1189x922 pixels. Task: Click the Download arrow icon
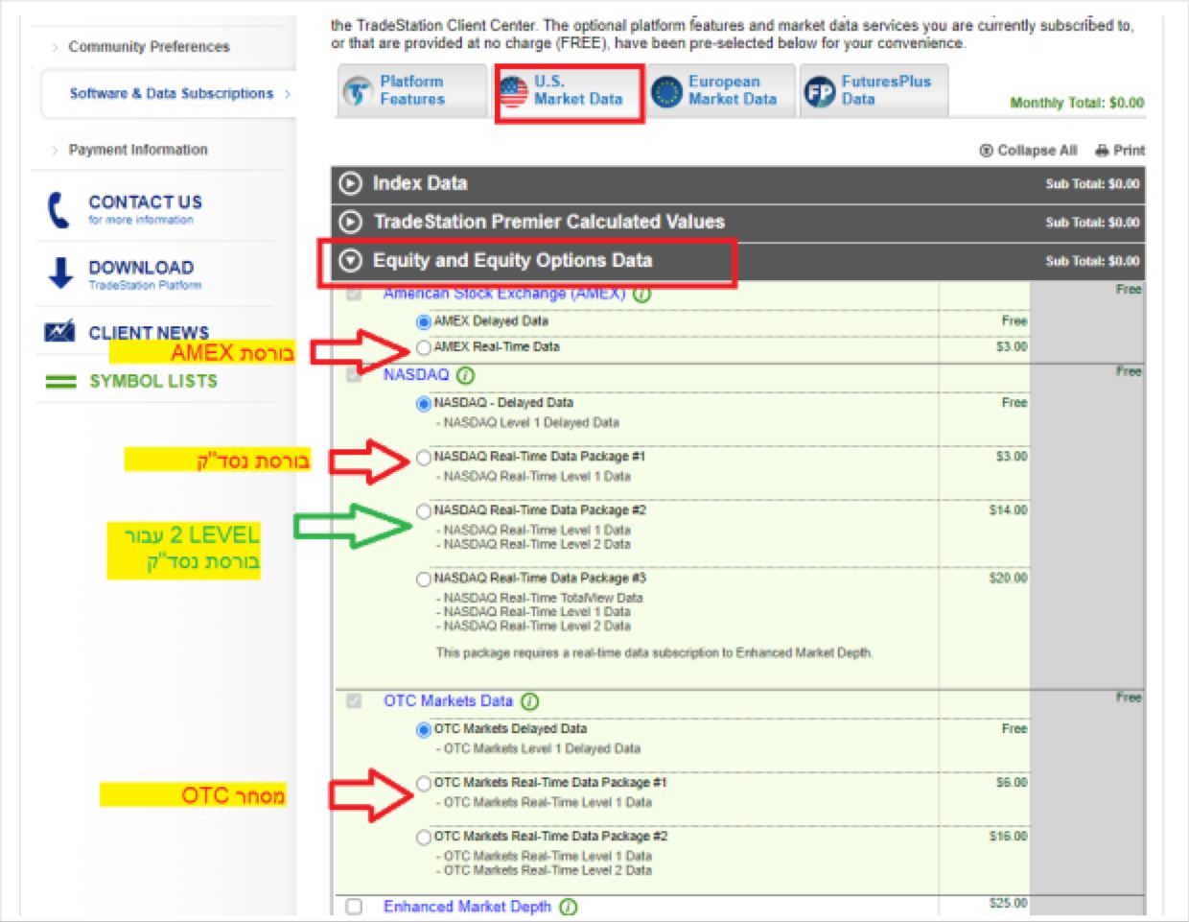point(59,273)
